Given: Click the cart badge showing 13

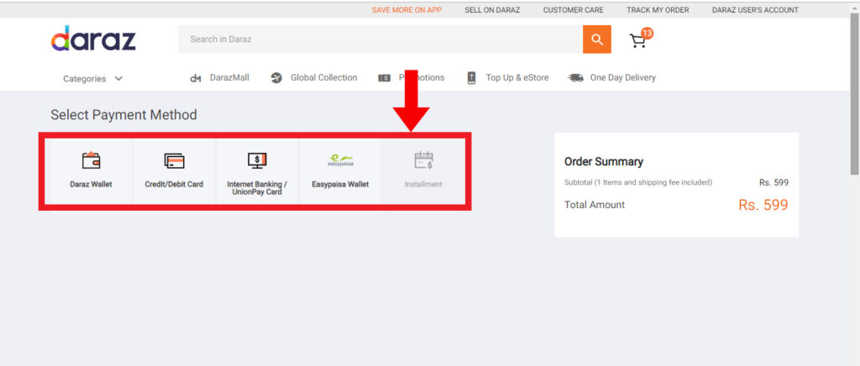Looking at the screenshot, I should pos(648,34).
